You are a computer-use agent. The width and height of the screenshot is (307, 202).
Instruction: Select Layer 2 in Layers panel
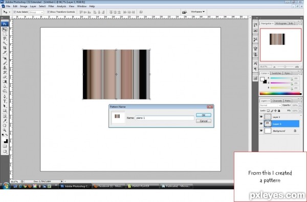(281, 117)
